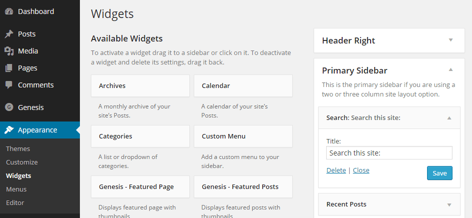Viewport: 472px width, 218px height.
Task: Focus the Search widget Title field
Action: tap(389, 153)
